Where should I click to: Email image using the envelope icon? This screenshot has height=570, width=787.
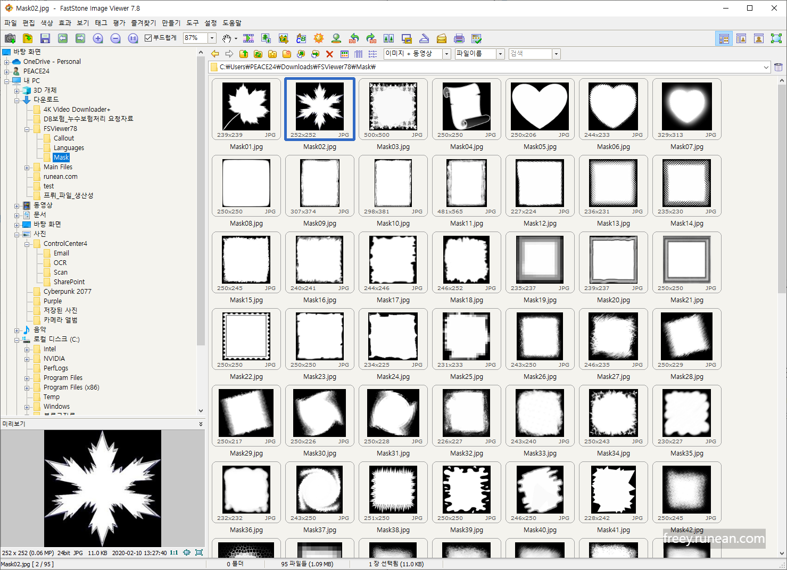click(x=442, y=38)
